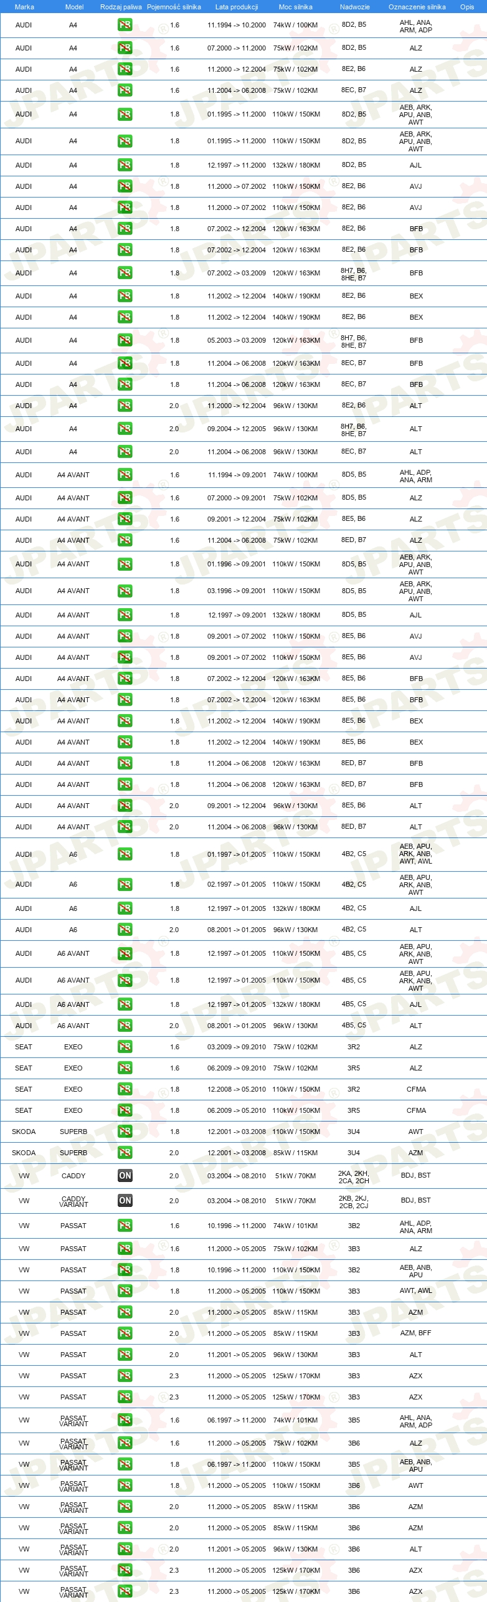The width and height of the screenshot is (487, 1602).
Task: Select '2KB, 2KJ, 2CB, 2CJ' body cell
Action: 354,1202
